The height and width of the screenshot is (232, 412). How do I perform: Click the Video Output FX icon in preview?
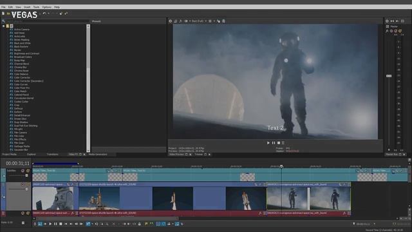point(180,21)
